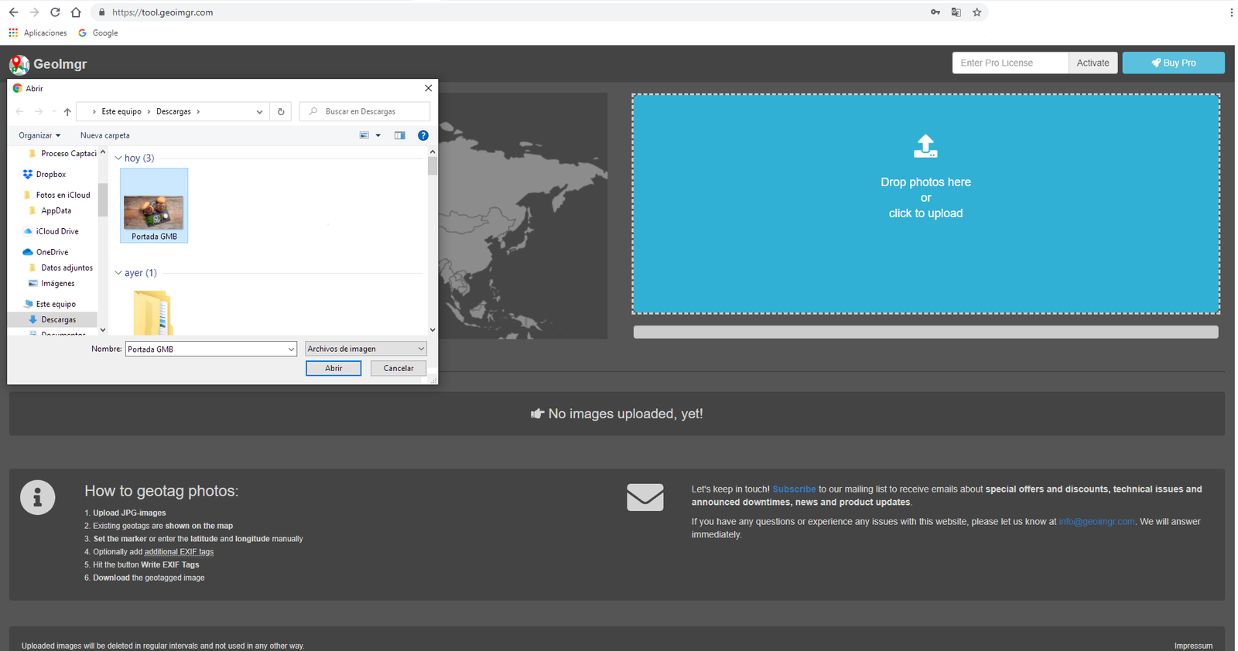Screen dimensions: 1238x651
Task: Expand the Nombre filename dropdown
Action: coord(291,349)
